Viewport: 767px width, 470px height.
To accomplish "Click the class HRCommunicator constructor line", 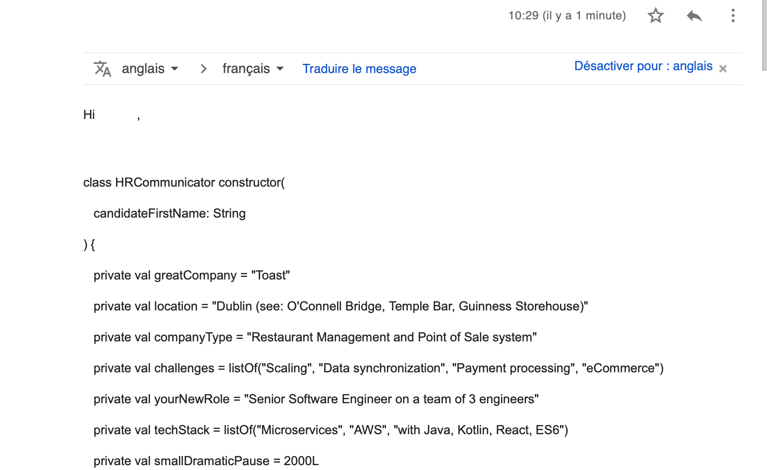I will coord(184,182).
